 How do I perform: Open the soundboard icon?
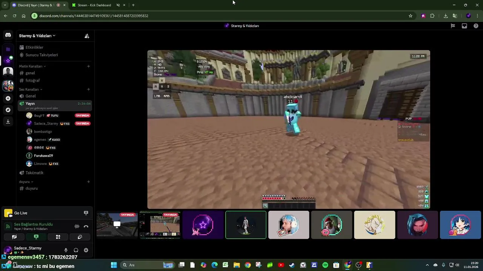80,237
